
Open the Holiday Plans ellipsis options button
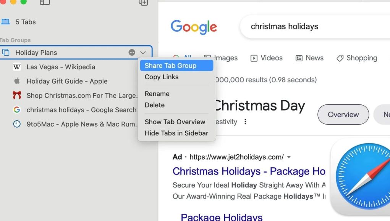click(132, 52)
